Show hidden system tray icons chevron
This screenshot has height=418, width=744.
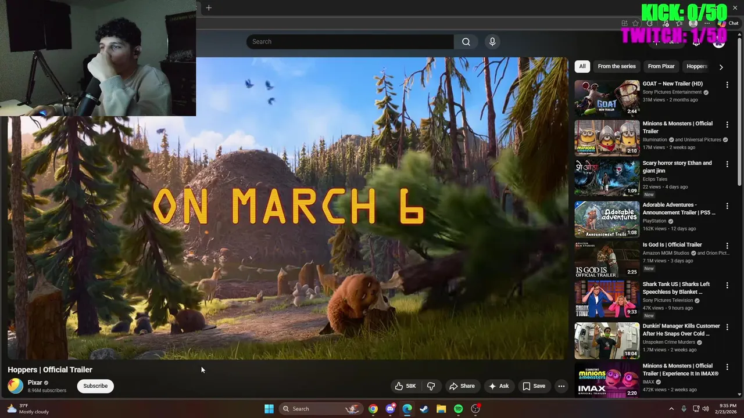point(671,409)
